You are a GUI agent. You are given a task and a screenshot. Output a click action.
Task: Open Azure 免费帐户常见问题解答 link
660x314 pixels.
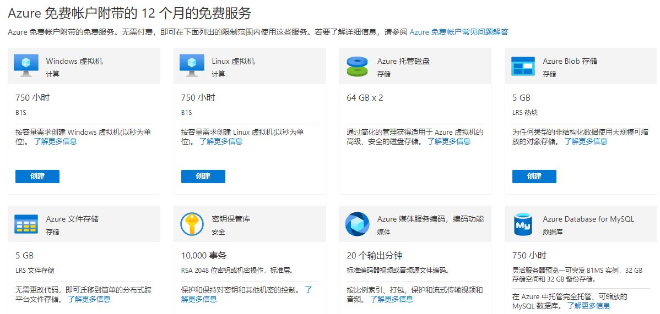tap(458, 32)
